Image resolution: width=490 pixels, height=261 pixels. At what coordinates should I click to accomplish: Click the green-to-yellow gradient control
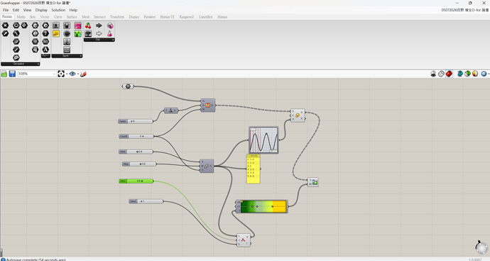261,206
